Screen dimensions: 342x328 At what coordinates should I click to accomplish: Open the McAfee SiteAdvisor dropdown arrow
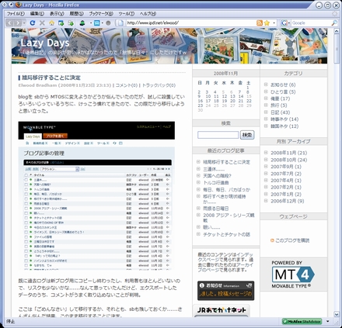[x=328, y=322]
